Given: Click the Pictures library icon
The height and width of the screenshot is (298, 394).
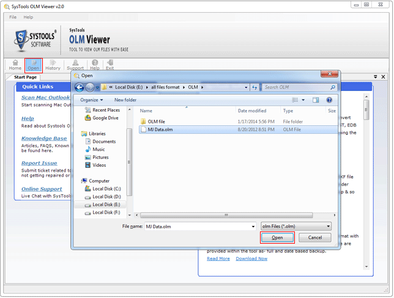Looking at the screenshot, I should tap(87, 158).
